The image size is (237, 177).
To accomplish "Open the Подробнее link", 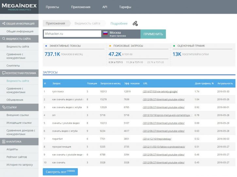I will tap(119, 24).
